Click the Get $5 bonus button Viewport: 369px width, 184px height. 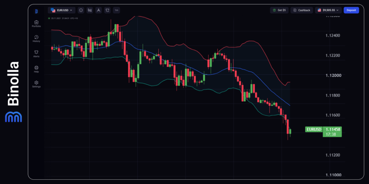tap(279, 10)
